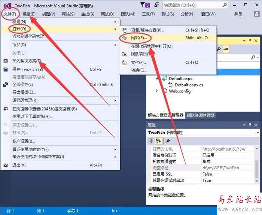
Task: Open the Website menu
Action: pos(68,14)
